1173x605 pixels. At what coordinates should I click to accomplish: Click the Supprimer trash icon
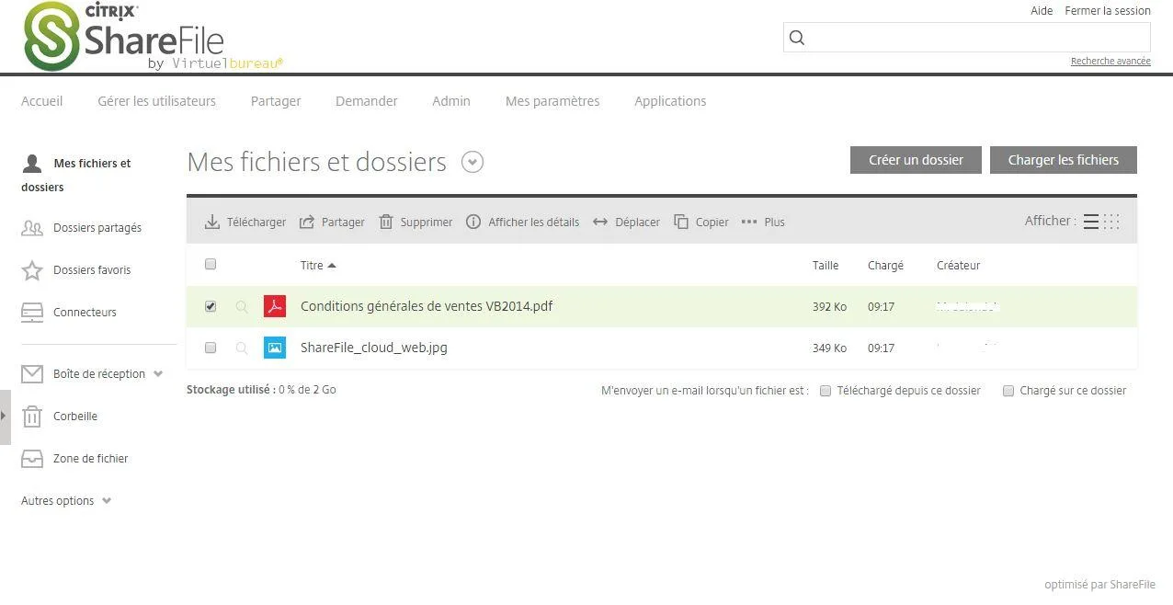pos(386,222)
